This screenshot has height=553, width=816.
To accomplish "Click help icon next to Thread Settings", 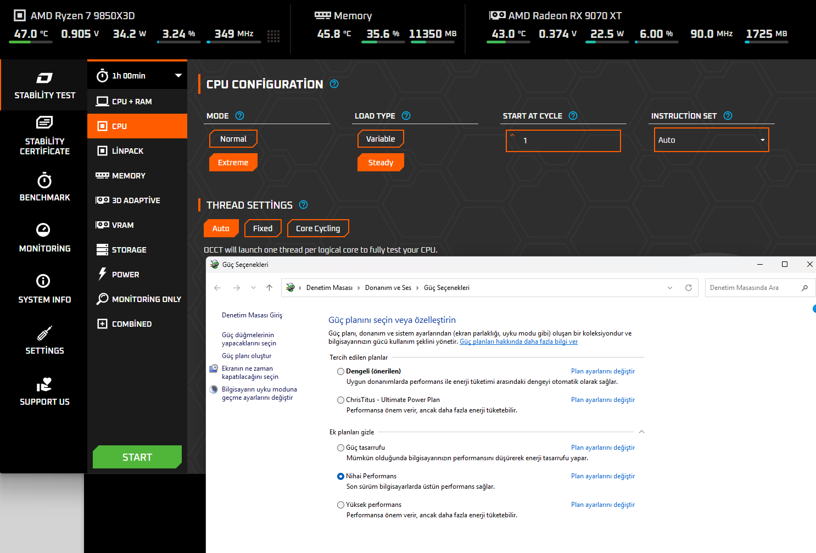I will pyautogui.click(x=303, y=205).
